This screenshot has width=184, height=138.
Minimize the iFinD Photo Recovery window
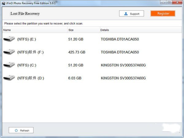coord(163,2)
